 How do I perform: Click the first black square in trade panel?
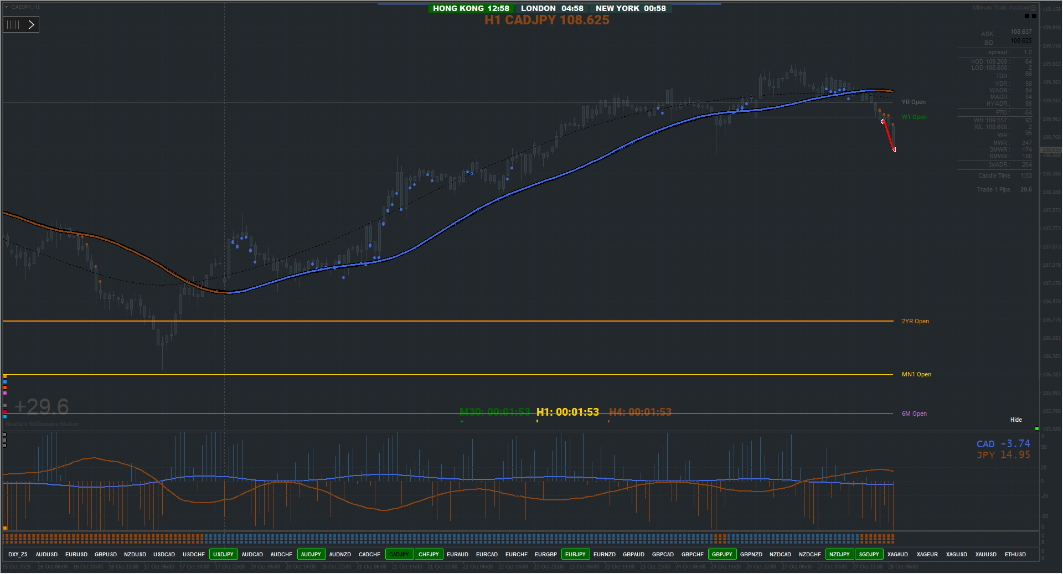1027,16
